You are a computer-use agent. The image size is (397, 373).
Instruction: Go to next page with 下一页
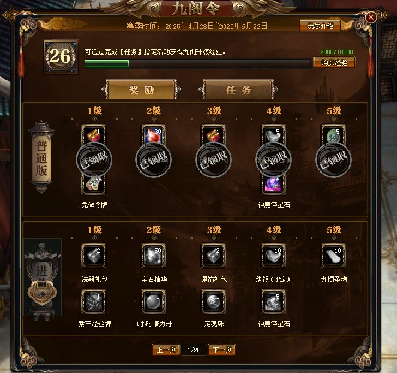pyautogui.click(x=222, y=350)
